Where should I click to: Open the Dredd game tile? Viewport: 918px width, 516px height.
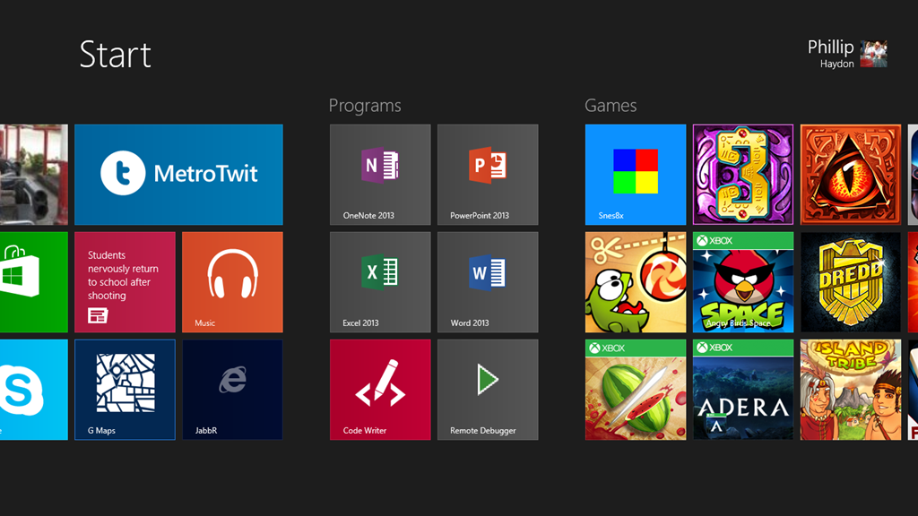[x=851, y=282]
